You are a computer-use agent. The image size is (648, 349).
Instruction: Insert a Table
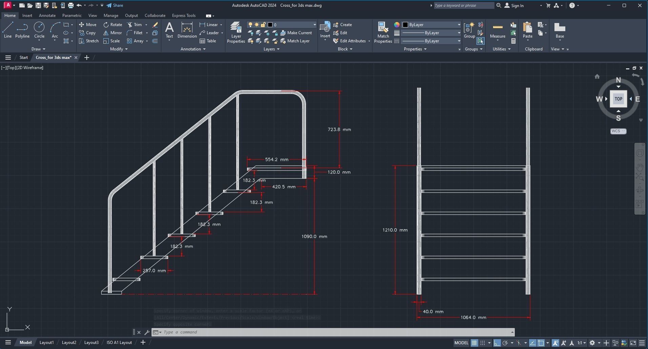tap(208, 41)
